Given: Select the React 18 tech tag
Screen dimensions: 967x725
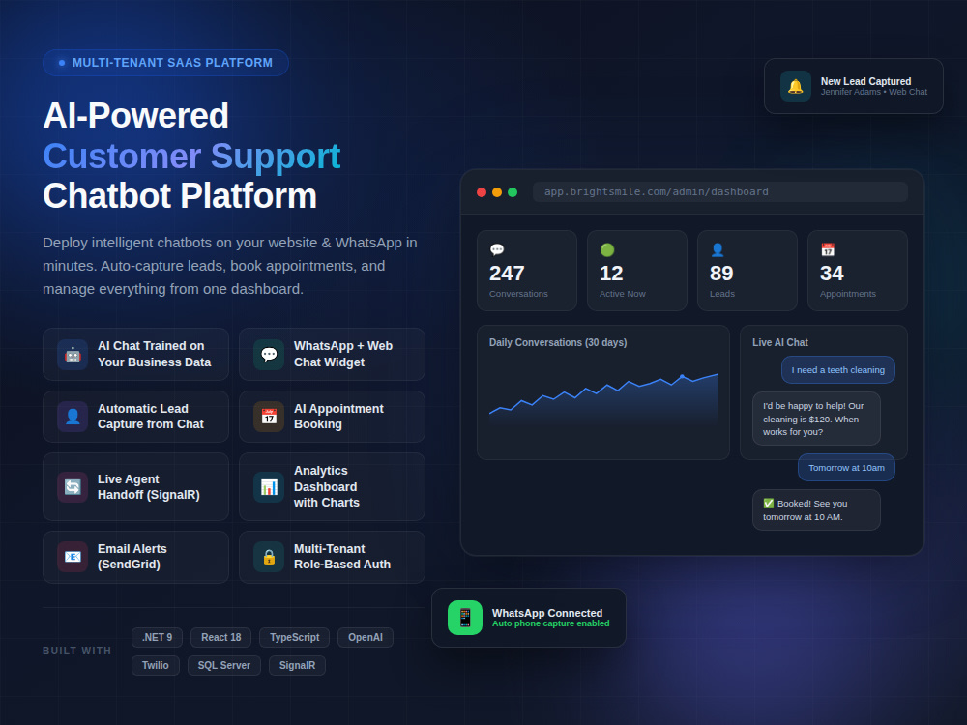Looking at the screenshot, I should pos(220,637).
